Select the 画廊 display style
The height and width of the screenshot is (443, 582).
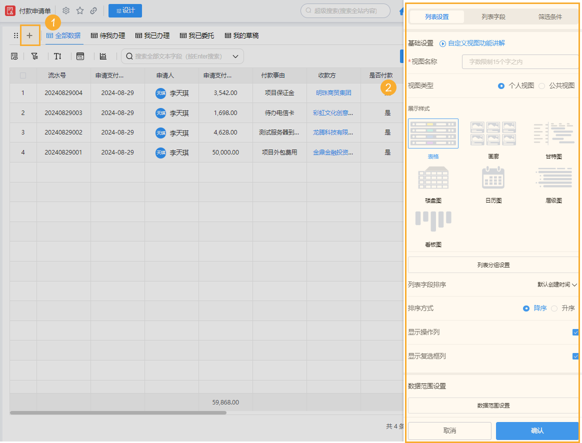tap(492, 133)
